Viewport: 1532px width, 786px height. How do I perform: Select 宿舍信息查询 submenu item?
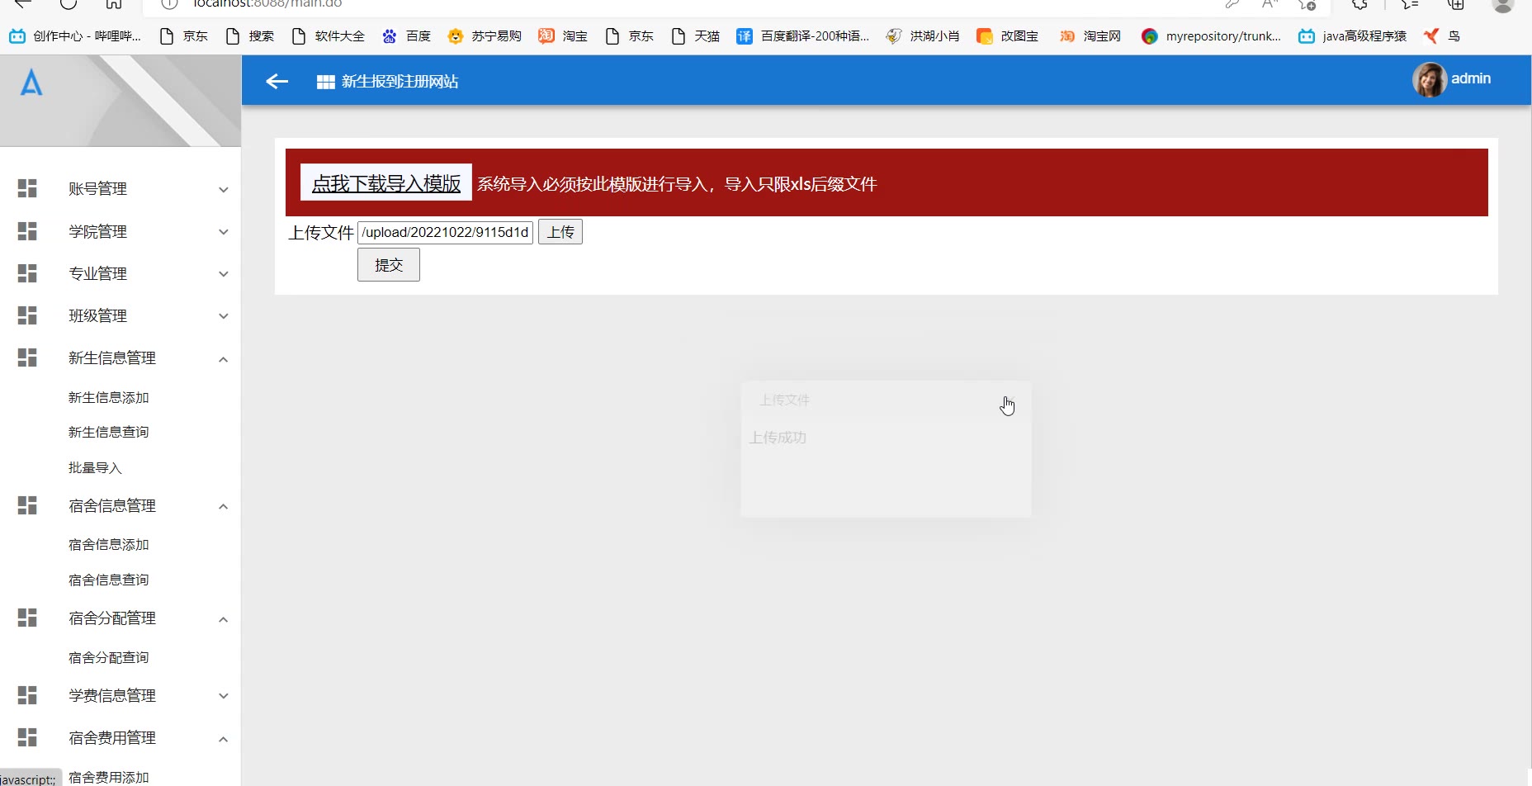tap(108, 580)
